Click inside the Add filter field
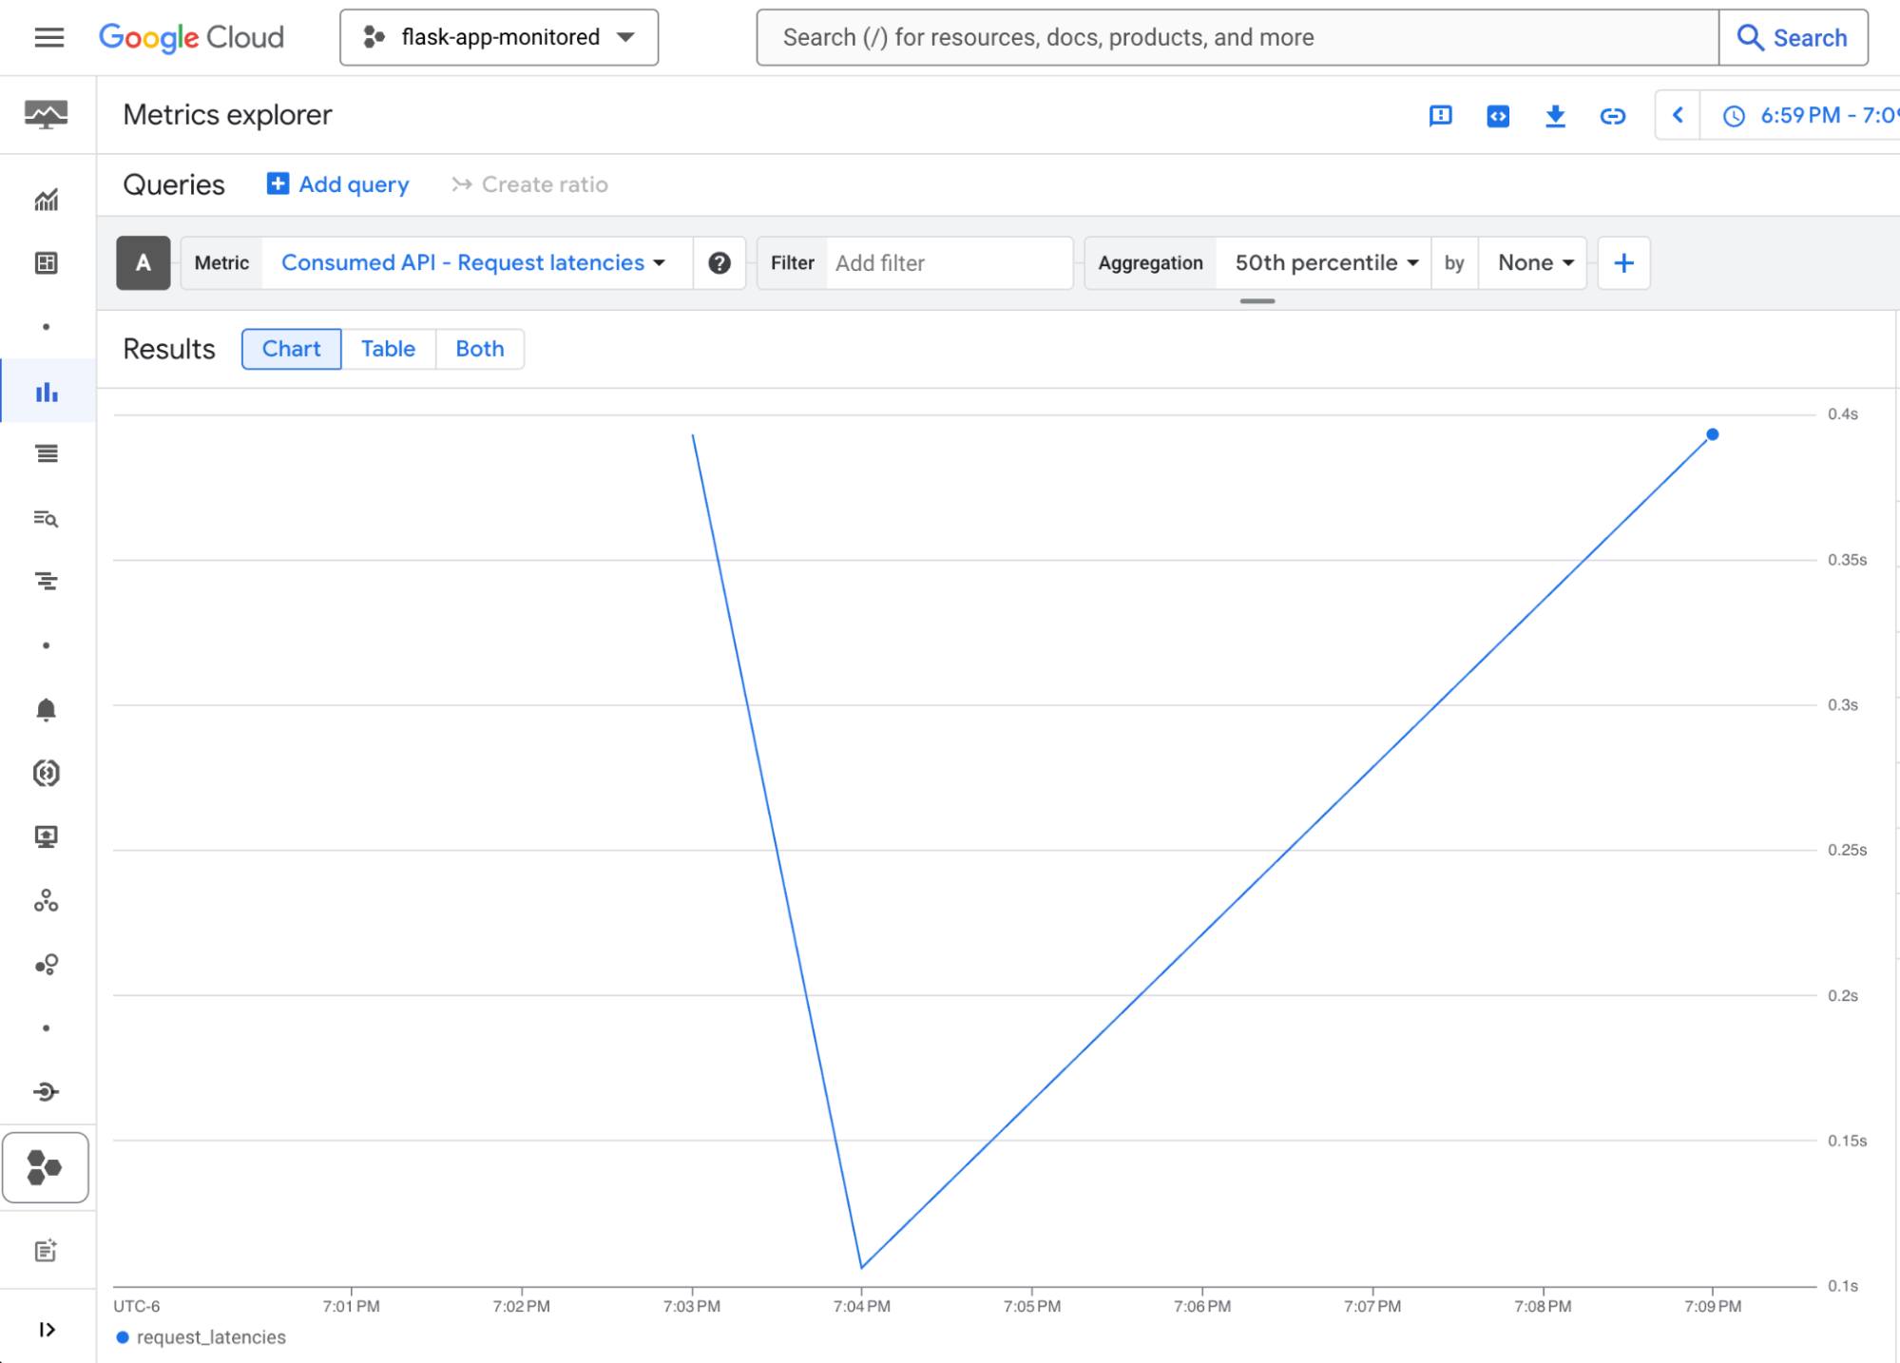Viewport: 1900px width, 1363px height. click(949, 263)
